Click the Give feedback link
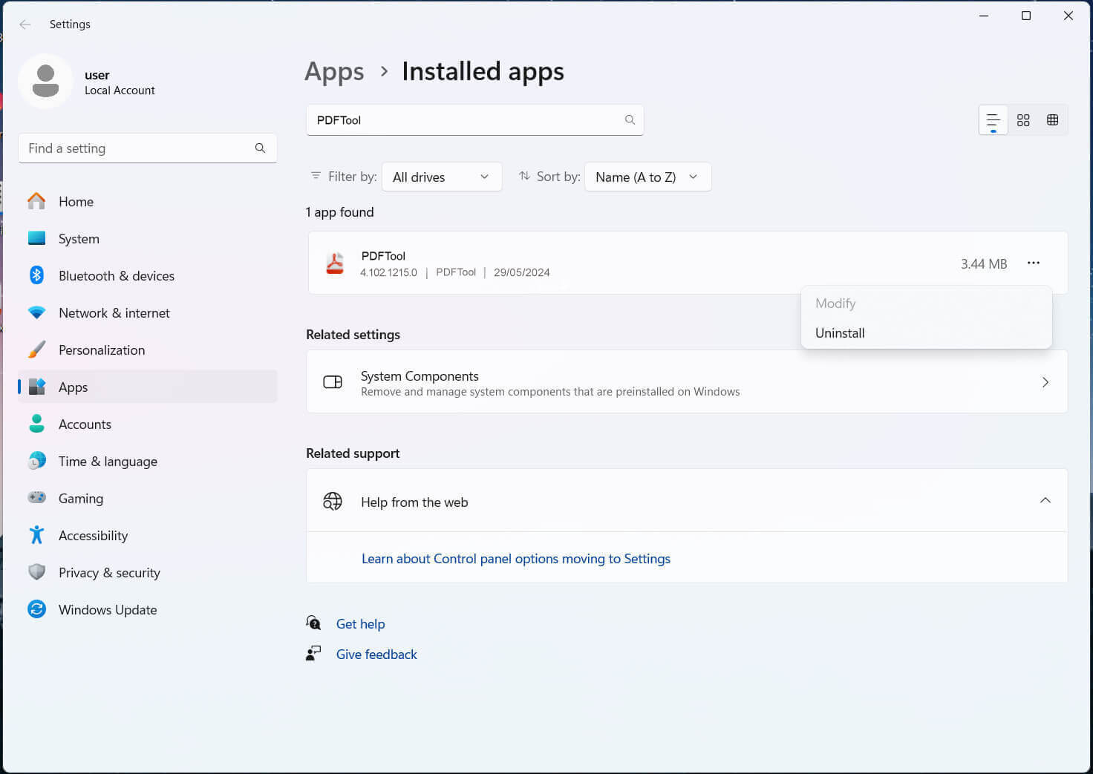Image resolution: width=1093 pixels, height=774 pixels. point(376,655)
